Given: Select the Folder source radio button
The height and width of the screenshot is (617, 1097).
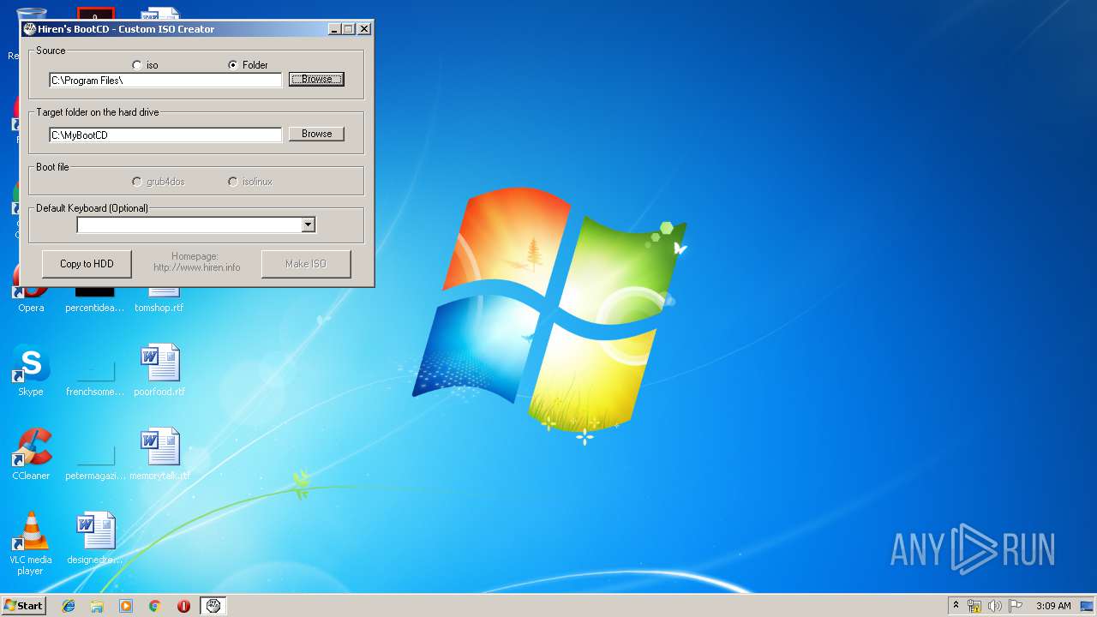Looking at the screenshot, I should coord(233,65).
